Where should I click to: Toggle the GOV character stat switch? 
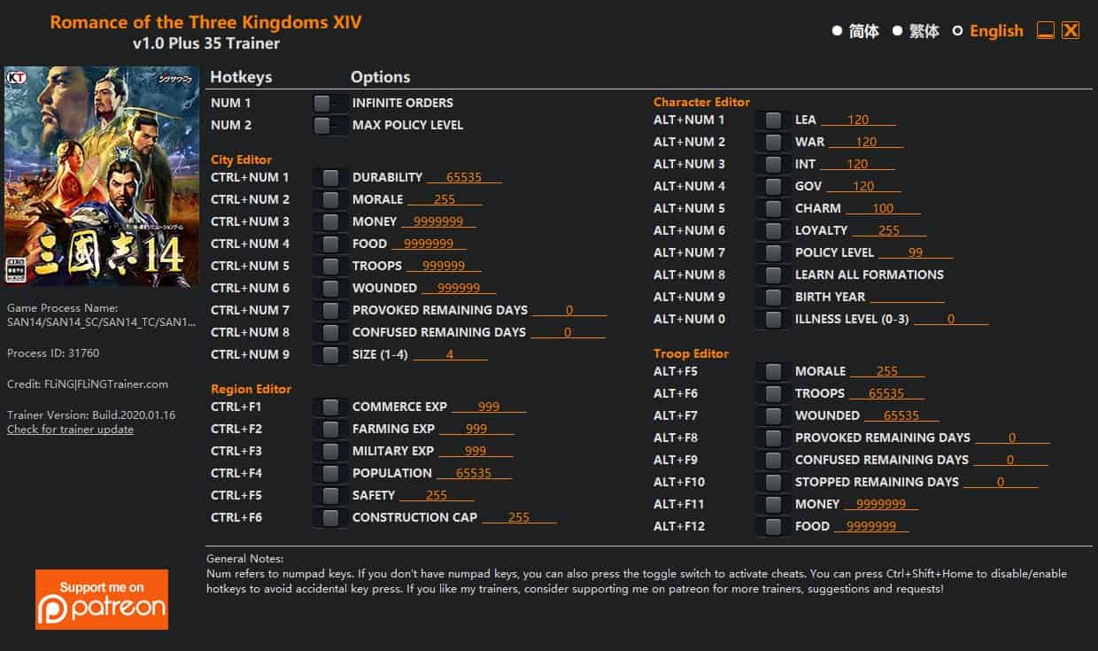773,186
